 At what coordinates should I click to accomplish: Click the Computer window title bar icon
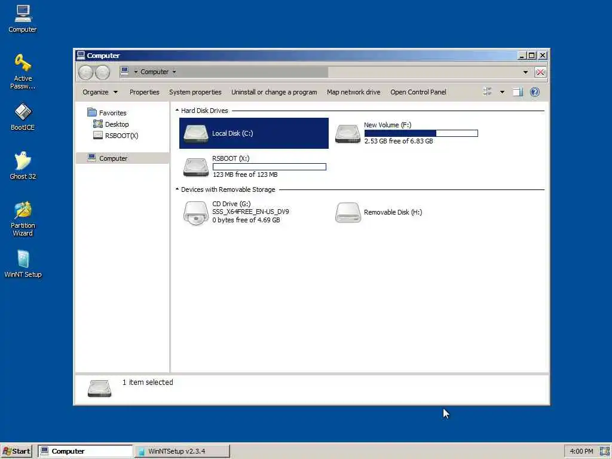click(81, 55)
